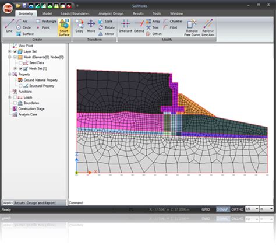
Task: Click the Array tool
Action: [153, 21]
